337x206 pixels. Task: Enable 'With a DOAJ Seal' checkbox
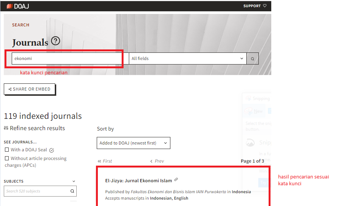coord(7,149)
